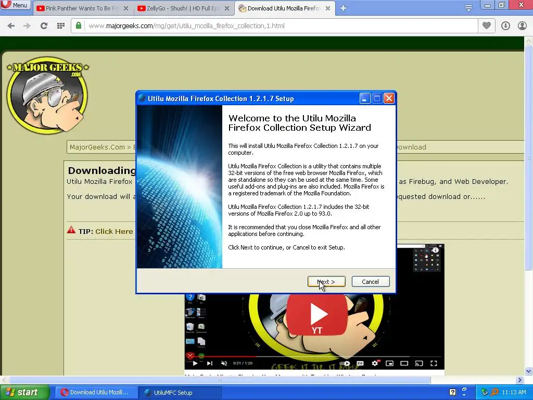The height and width of the screenshot is (400, 533).
Task: Click the video progress bar
Action: (314, 356)
